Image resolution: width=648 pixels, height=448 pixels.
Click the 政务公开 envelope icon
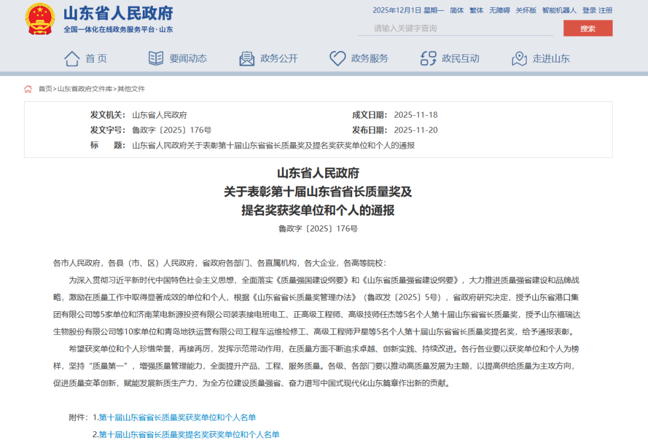click(x=247, y=58)
